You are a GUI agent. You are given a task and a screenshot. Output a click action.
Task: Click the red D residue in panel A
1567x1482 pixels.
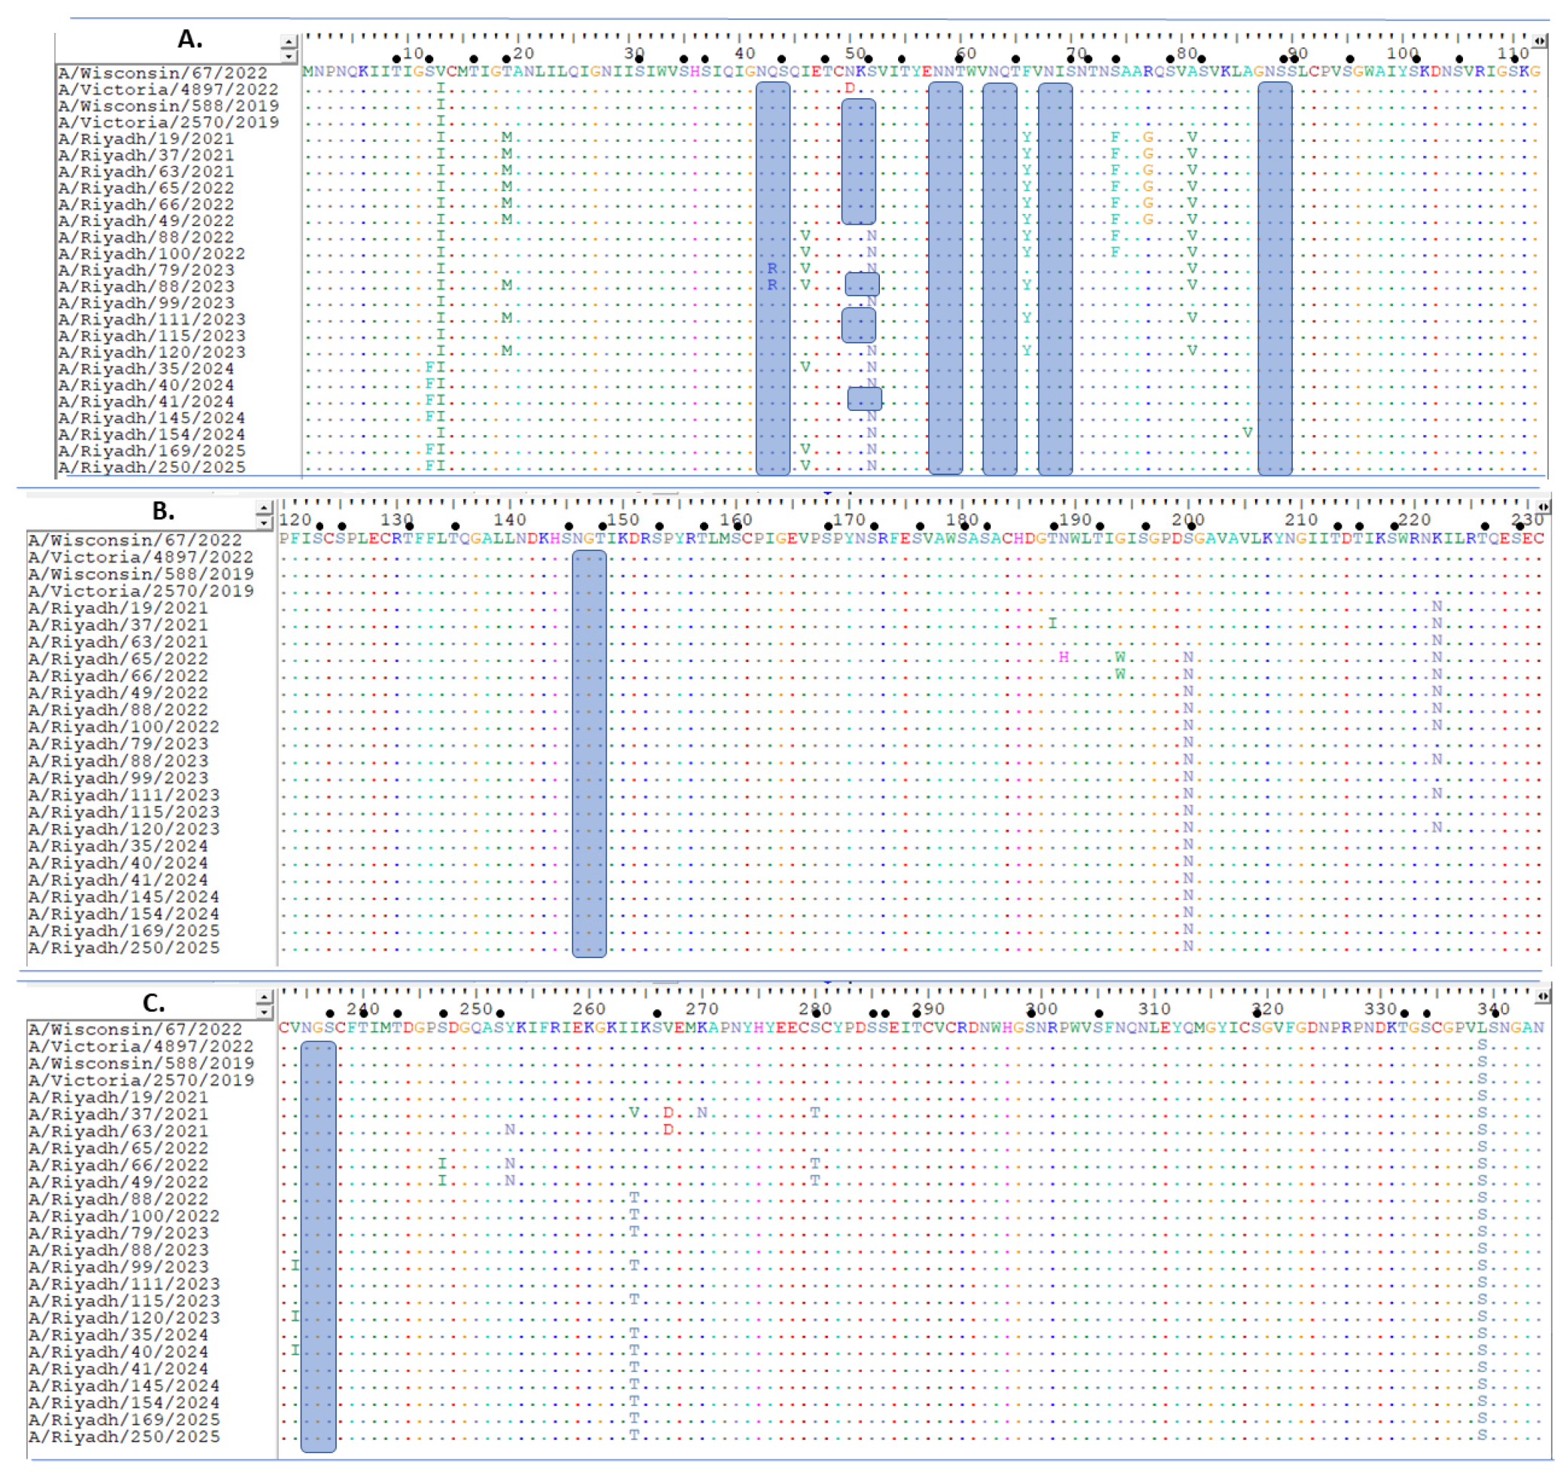[x=849, y=87]
